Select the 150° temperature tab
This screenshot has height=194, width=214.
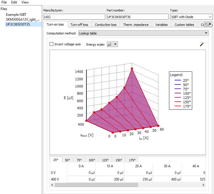119,160
